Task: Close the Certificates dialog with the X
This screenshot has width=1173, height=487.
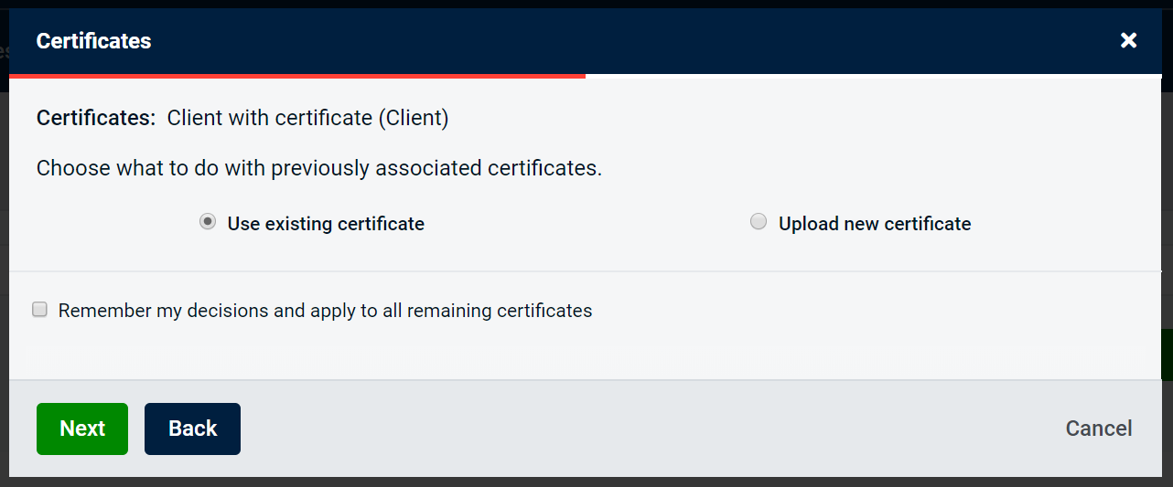Action: (x=1128, y=40)
